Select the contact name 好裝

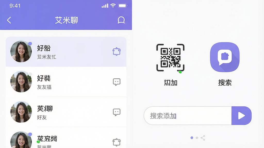tap(44, 78)
